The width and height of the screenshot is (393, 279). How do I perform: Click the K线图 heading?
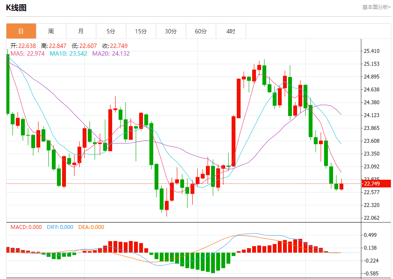16,8
